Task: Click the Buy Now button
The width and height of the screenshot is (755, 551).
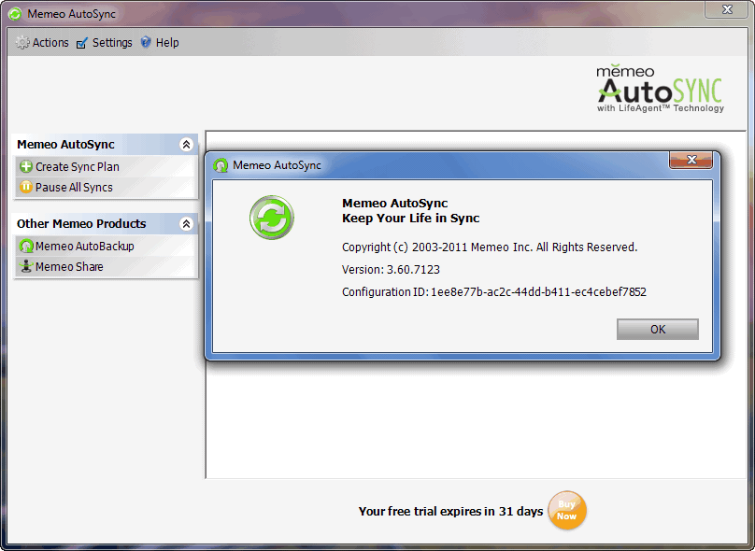Action: coord(566,510)
